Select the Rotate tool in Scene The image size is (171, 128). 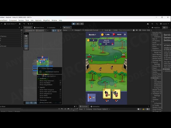pos(26,41)
